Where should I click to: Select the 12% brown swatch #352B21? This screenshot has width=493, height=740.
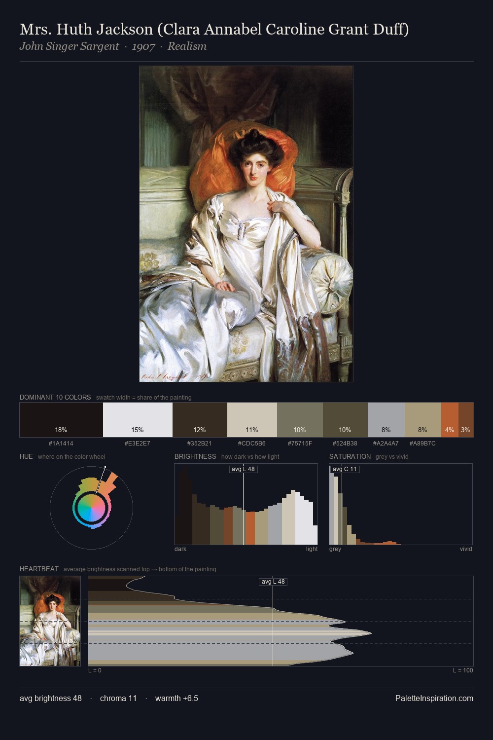click(200, 420)
